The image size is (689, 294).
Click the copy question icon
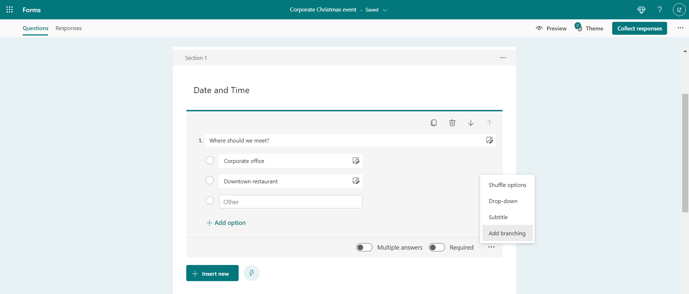(433, 123)
